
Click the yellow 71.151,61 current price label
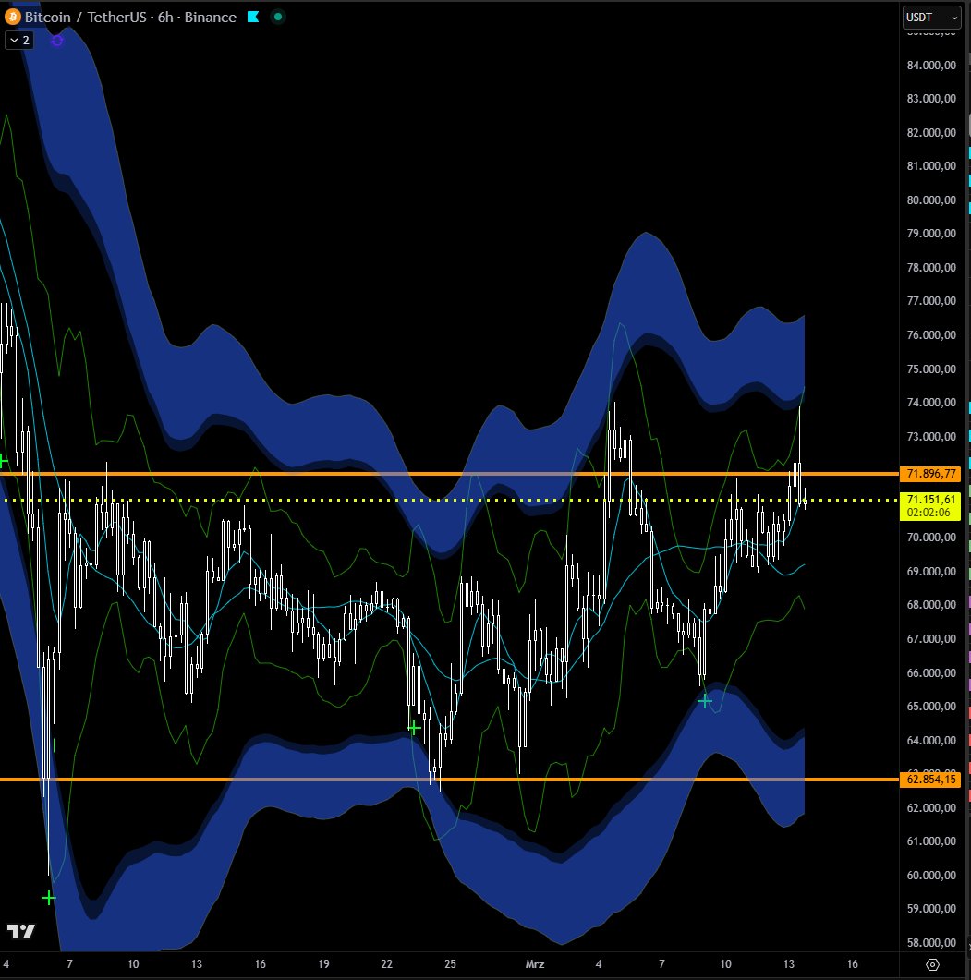(x=930, y=500)
